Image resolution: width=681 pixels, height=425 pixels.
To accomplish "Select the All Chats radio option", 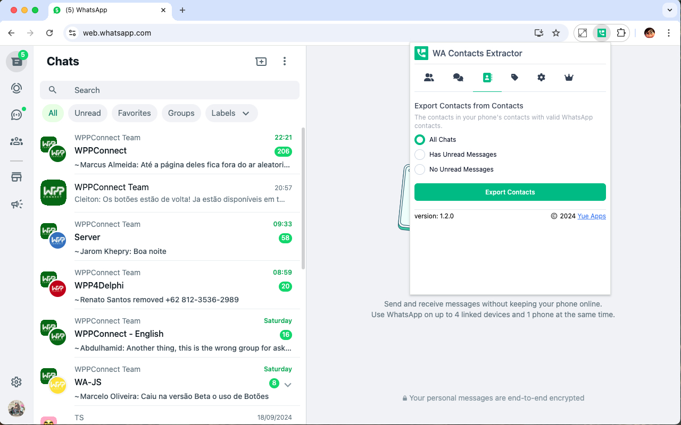I will (420, 140).
